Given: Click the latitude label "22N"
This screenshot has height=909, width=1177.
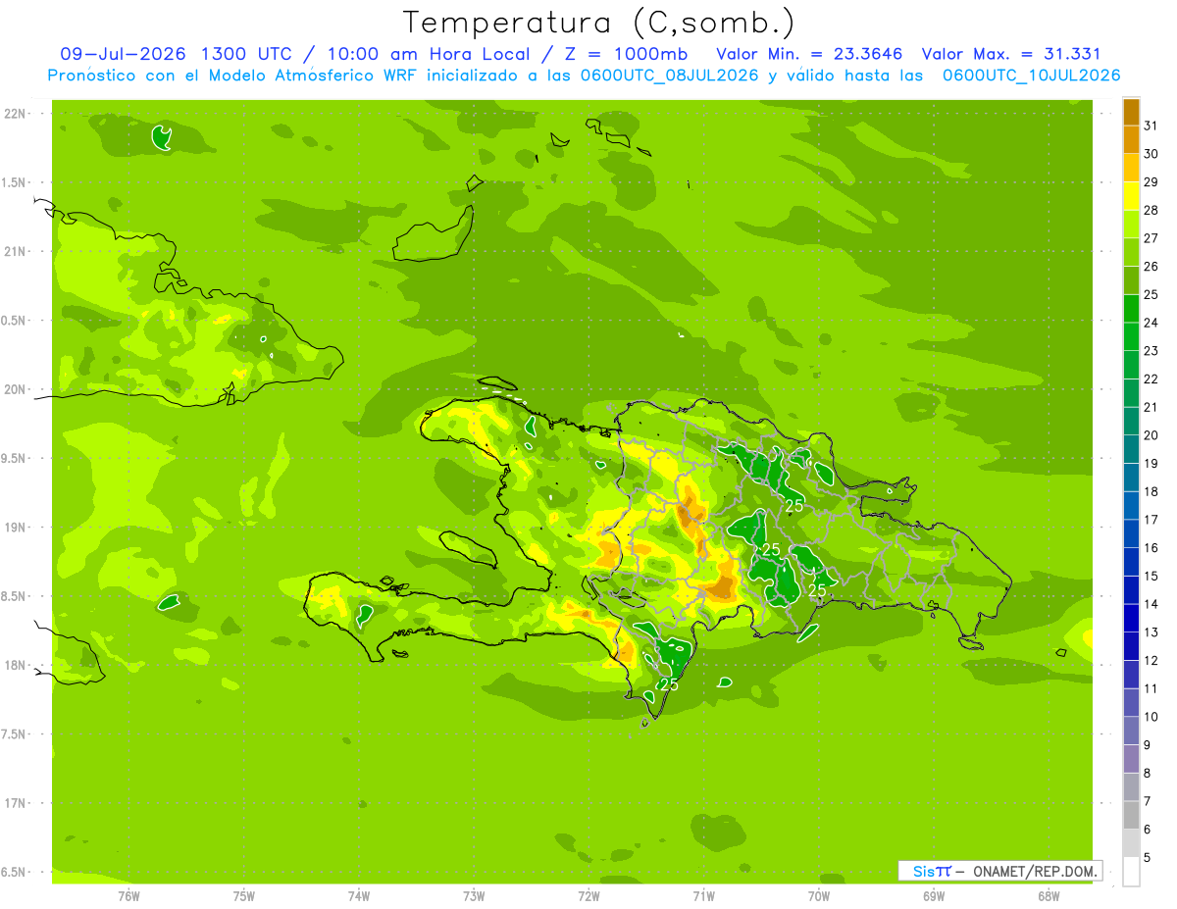Looking at the screenshot, I should (x=14, y=114).
